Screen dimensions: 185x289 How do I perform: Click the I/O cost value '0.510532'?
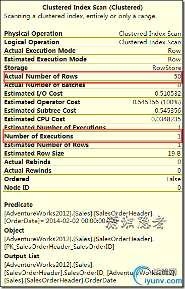pos(168,94)
